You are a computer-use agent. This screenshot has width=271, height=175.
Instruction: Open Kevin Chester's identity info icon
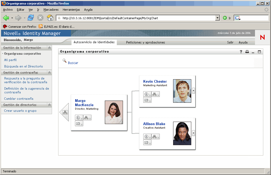click(x=147, y=94)
